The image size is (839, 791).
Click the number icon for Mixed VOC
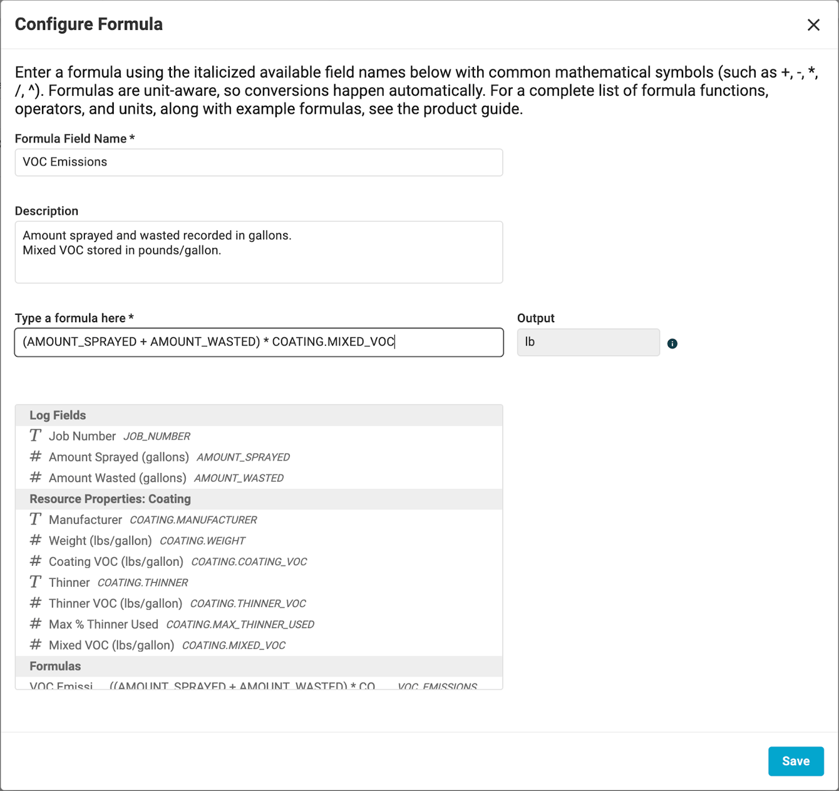pos(36,645)
